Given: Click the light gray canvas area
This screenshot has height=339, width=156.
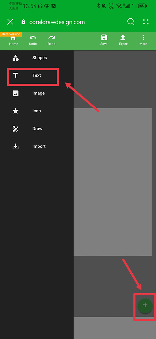Looking at the screenshot, I should point(113,182).
